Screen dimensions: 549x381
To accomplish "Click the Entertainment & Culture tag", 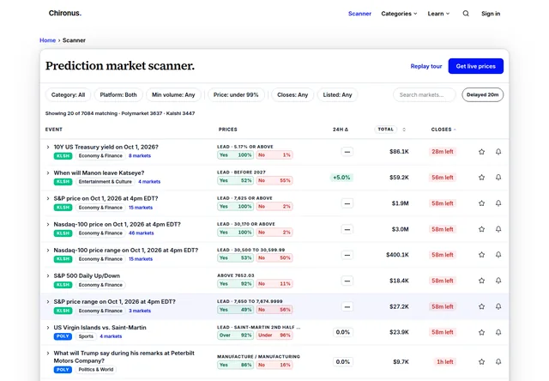I will point(105,182).
